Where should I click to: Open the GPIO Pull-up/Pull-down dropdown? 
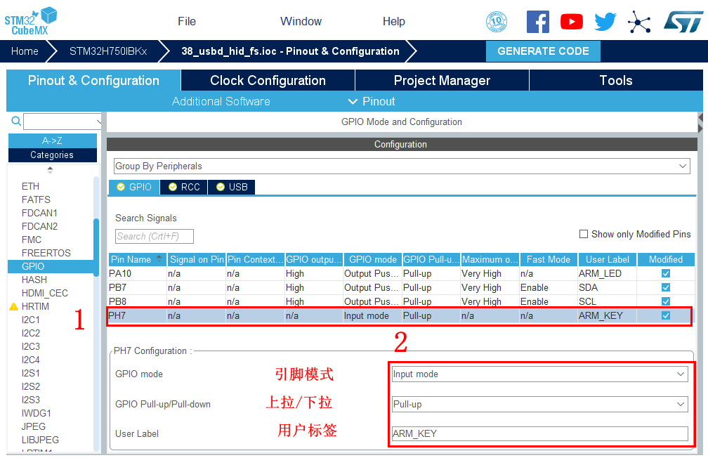(539, 405)
